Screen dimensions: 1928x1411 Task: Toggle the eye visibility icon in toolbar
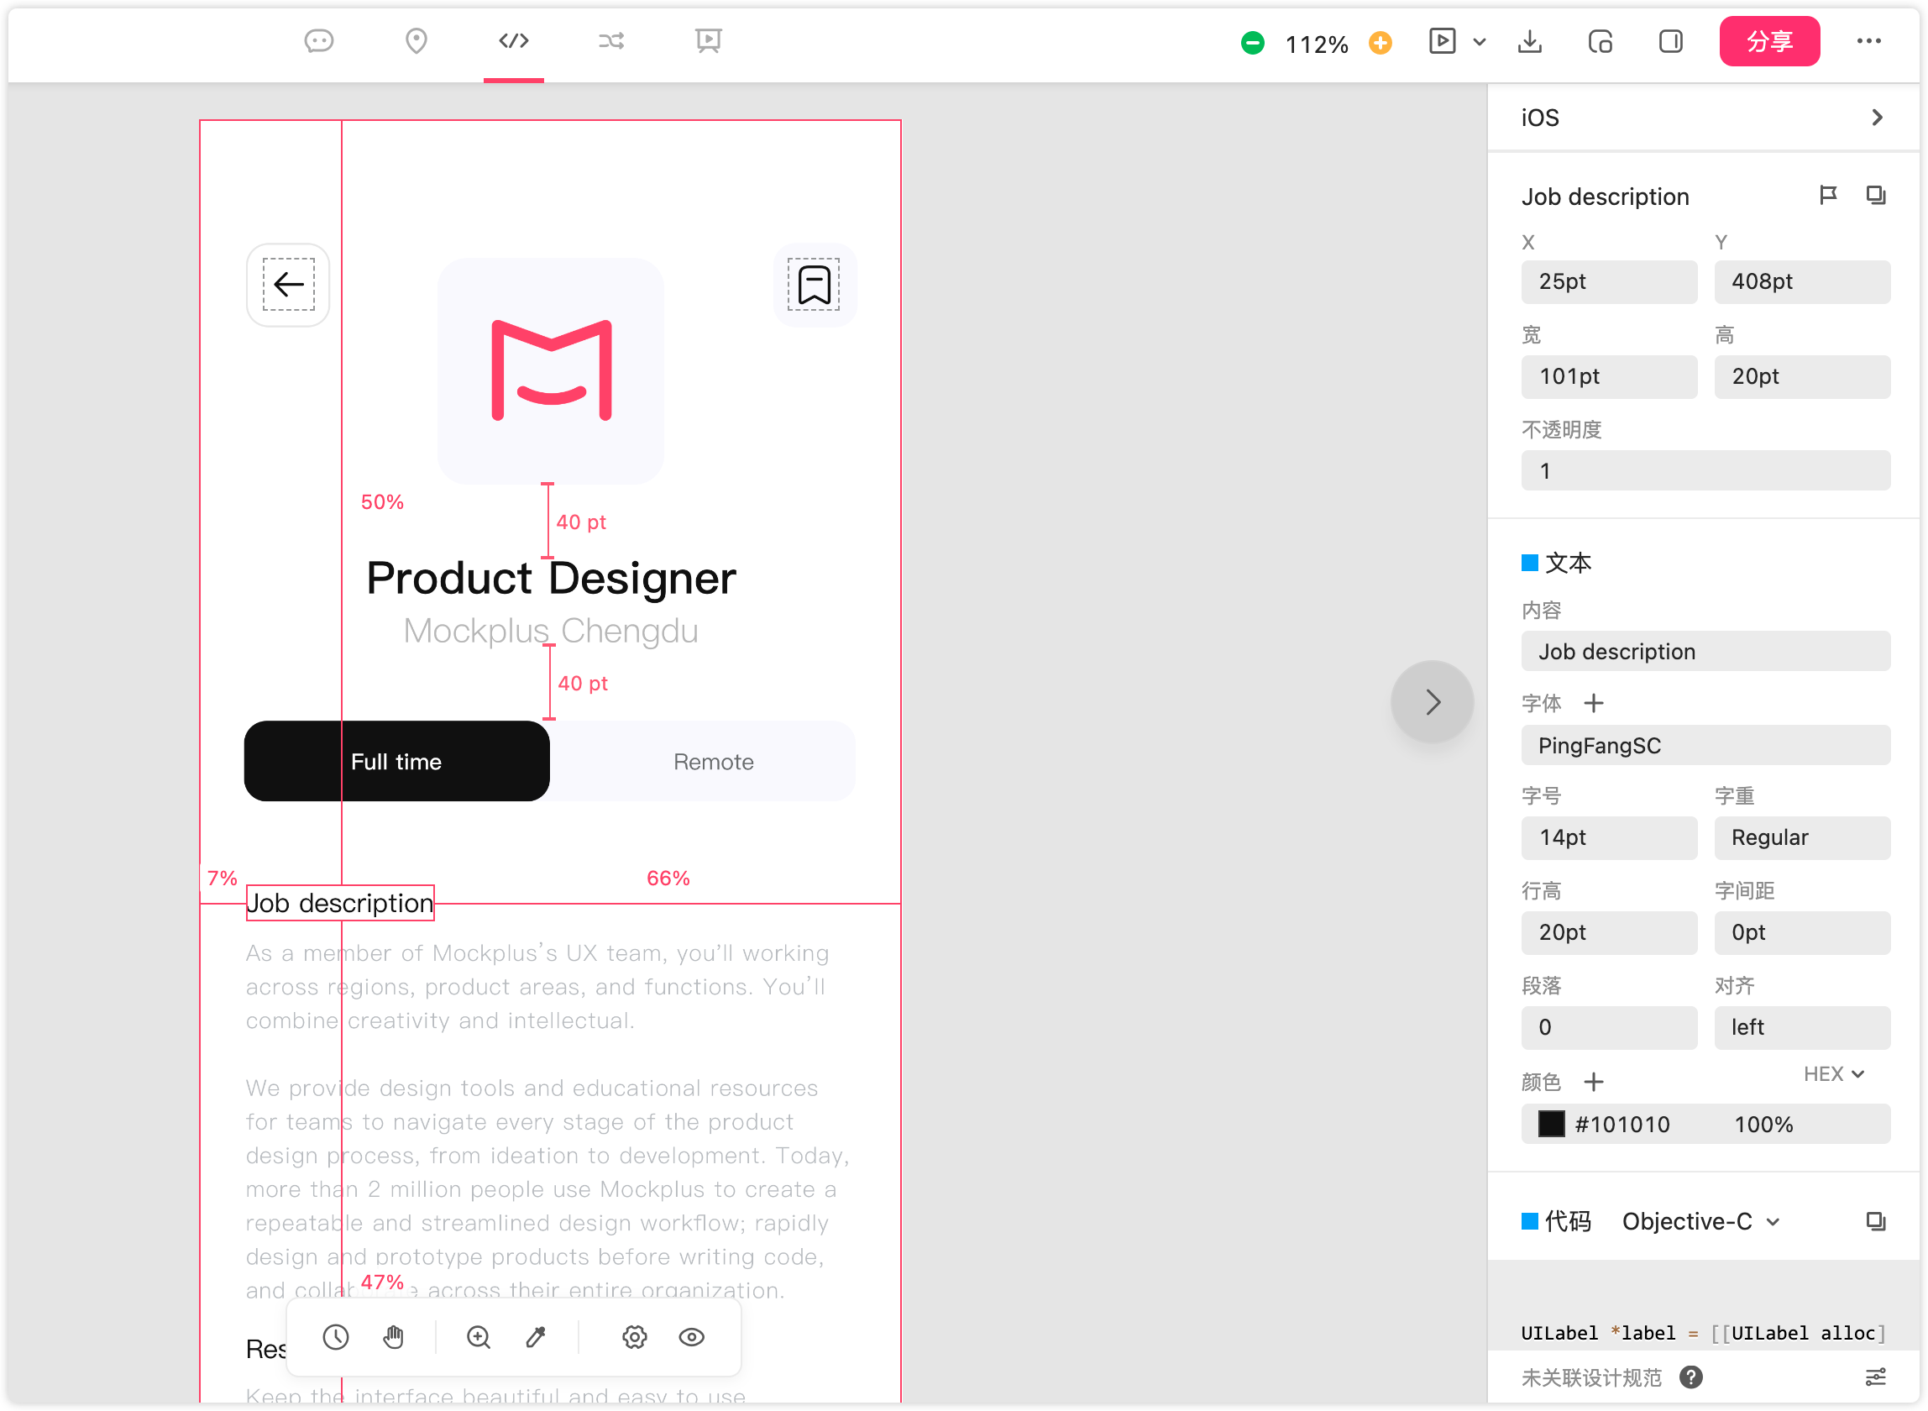[x=692, y=1337]
